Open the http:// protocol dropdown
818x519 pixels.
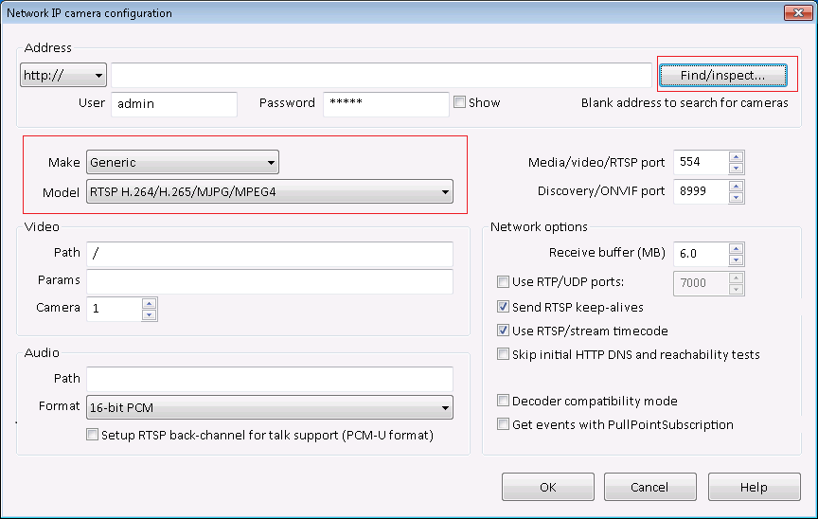[63, 76]
